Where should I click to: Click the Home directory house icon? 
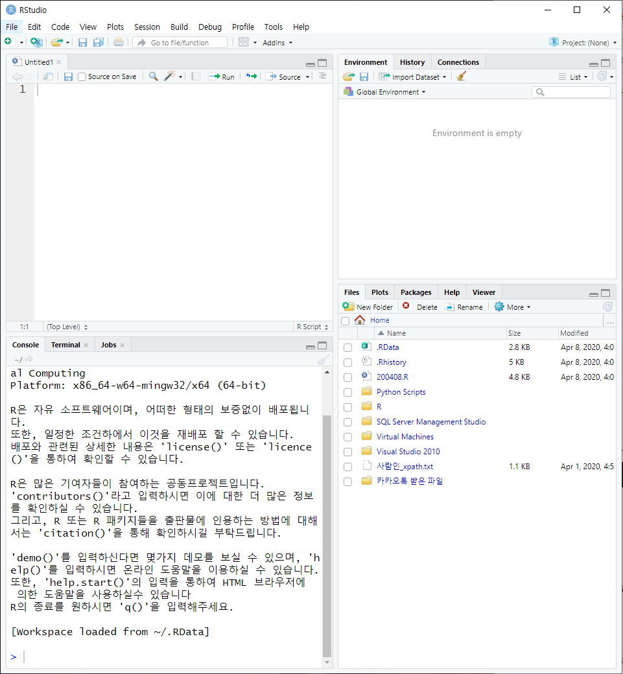(x=359, y=320)
